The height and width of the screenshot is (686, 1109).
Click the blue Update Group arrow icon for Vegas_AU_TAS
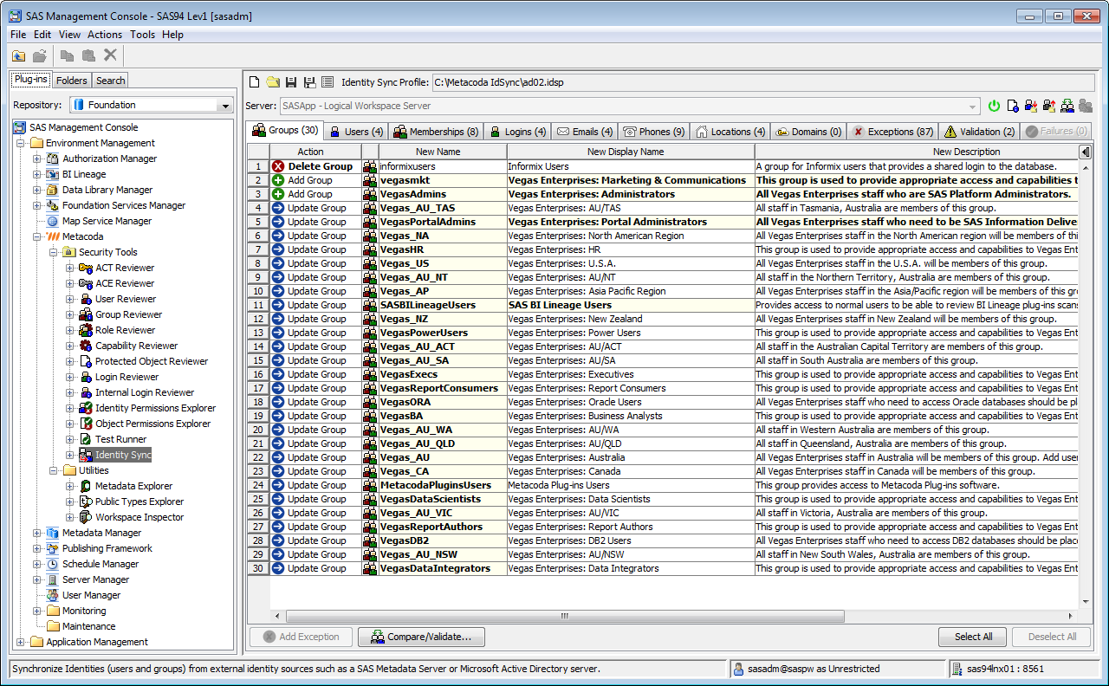pyautogui.click(x=278, y=208)
